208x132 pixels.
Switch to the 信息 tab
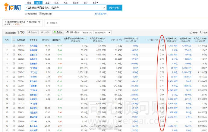coord(29,2)
